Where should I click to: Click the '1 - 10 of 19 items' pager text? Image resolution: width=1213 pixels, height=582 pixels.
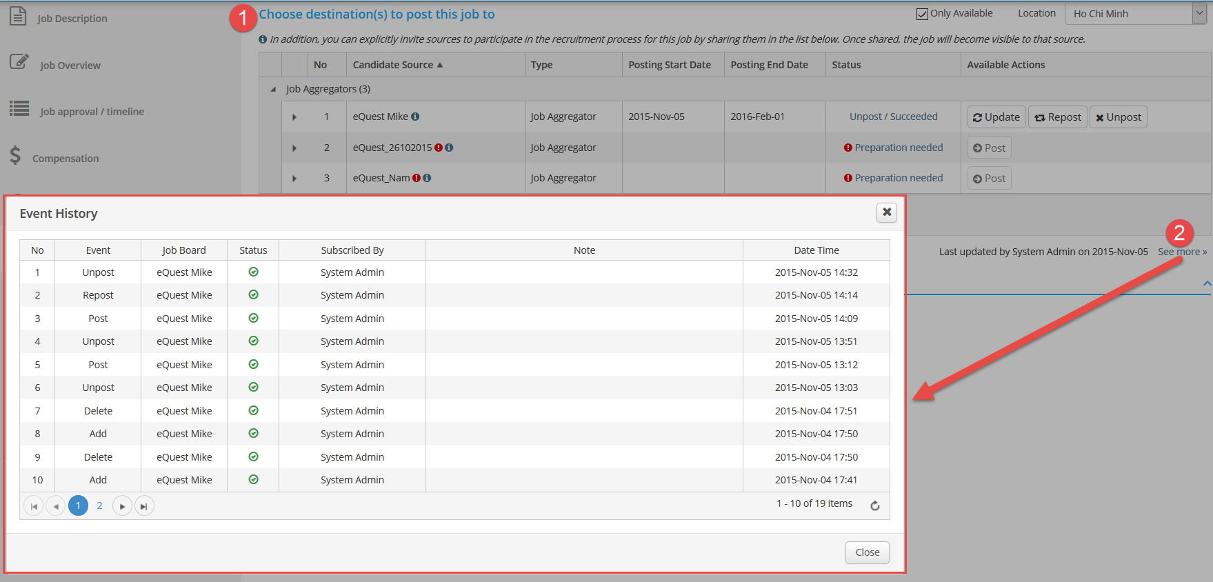814,503
